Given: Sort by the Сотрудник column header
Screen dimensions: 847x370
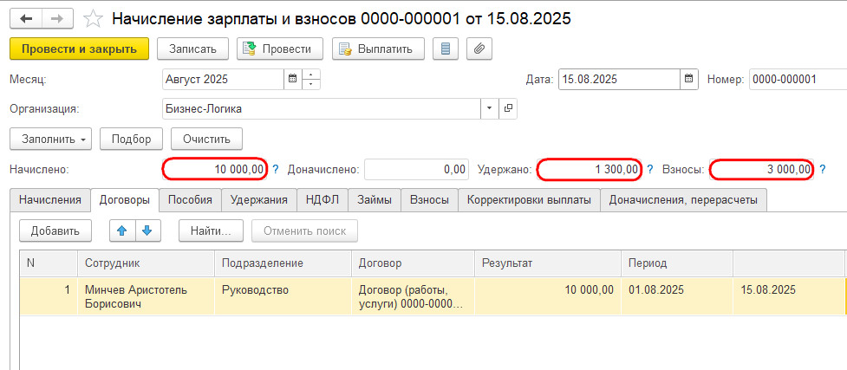Looking at the screenshot, I should pyautogui.click(x=146, y=263).
